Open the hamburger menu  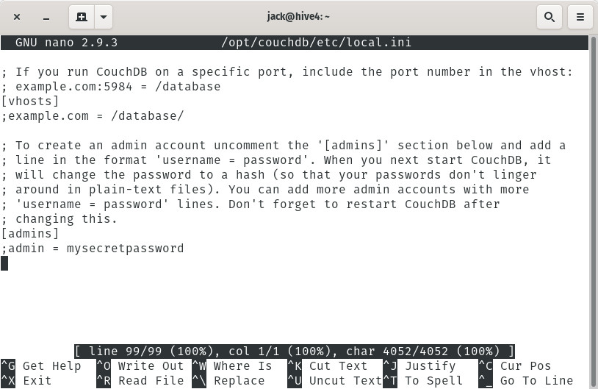click(580, 17)
